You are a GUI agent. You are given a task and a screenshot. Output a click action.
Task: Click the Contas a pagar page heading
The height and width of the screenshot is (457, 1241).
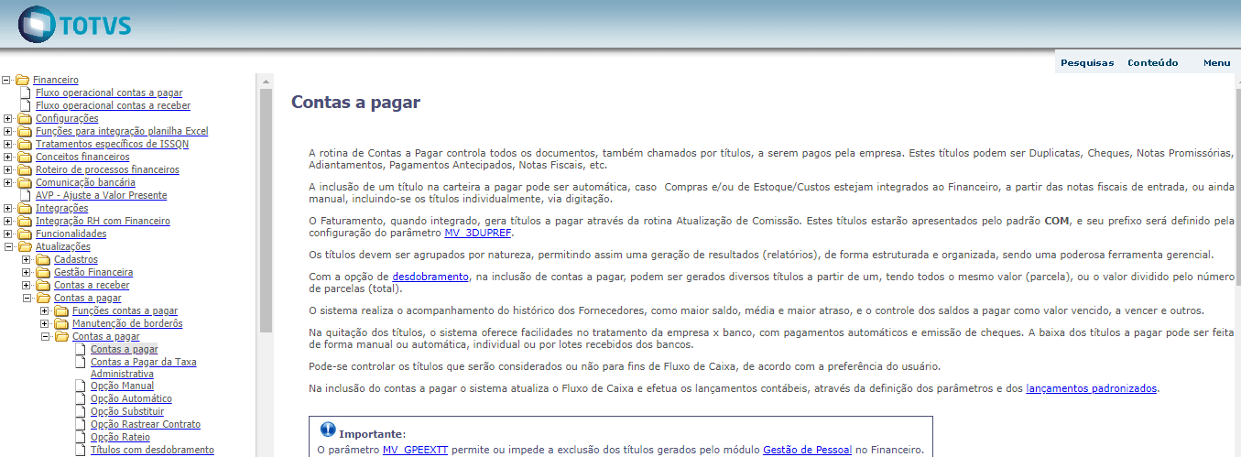[x=355, y=102]
